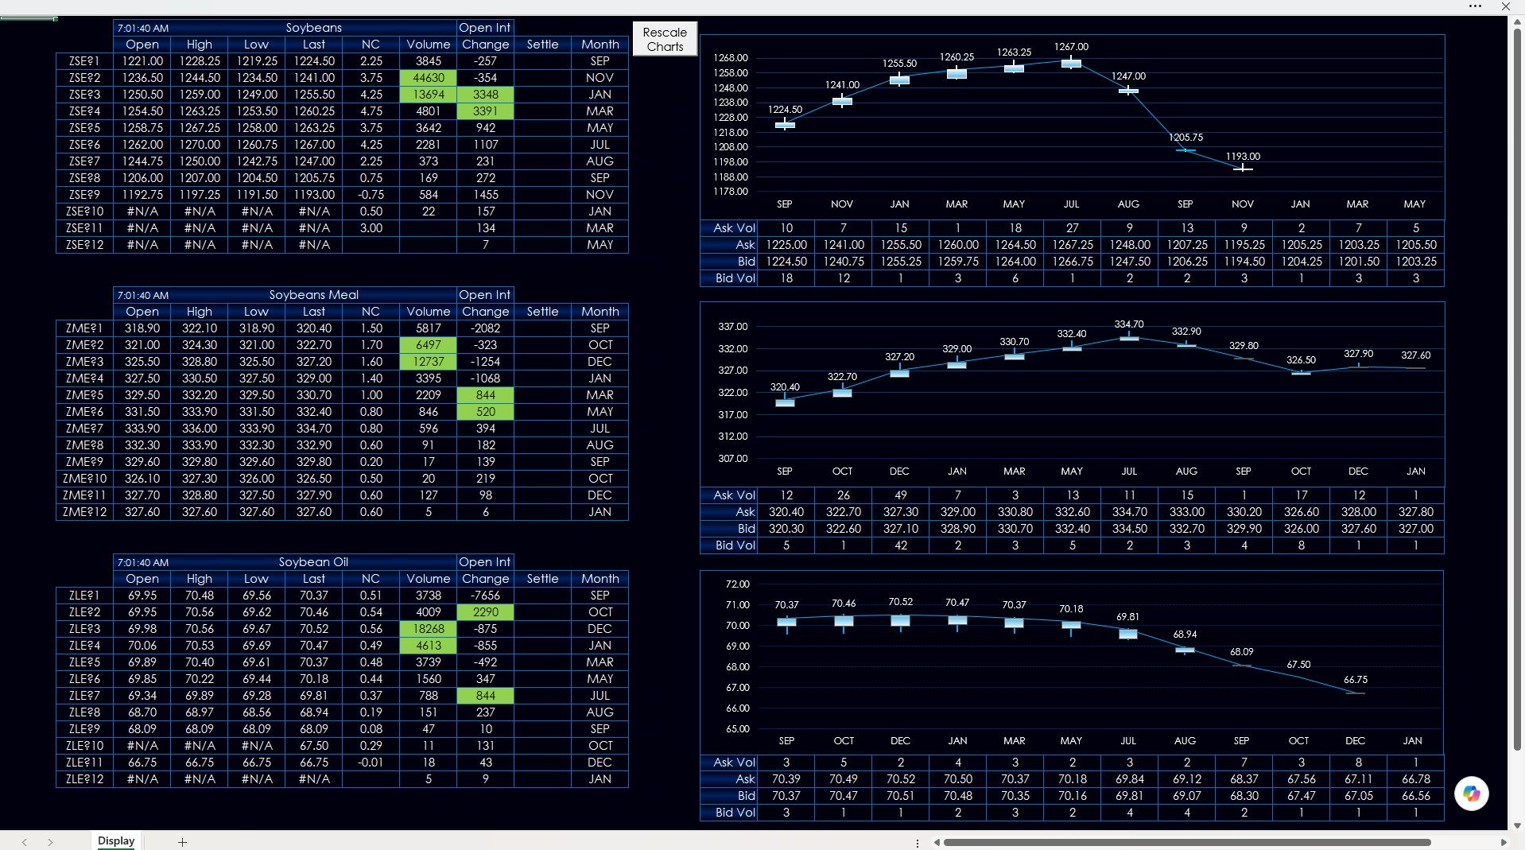Select the Soybeans title header cell
Image resolution: width=1525 pixels, height=850 pixels.
click(313, 28)
